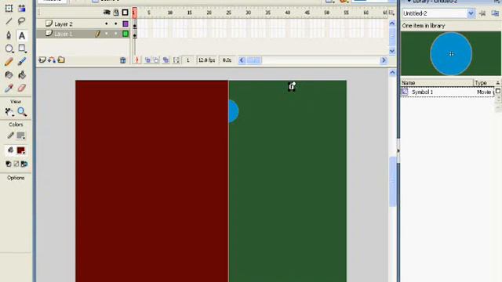Click timeline vertical scroll up arrow
Image resolution: width=502 pixels, height=282 pixels.
392,23
